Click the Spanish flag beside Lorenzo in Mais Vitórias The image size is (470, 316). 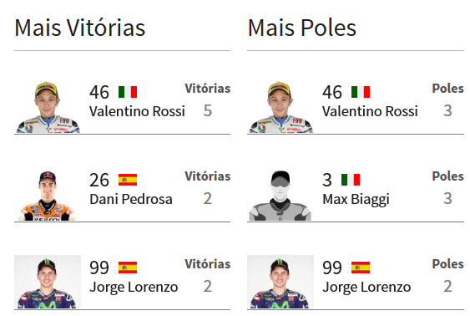128,268
